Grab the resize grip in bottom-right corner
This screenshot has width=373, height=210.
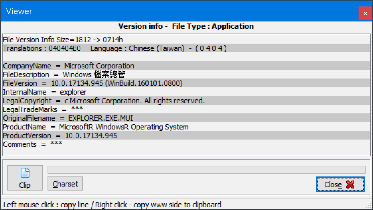[369, 205]
